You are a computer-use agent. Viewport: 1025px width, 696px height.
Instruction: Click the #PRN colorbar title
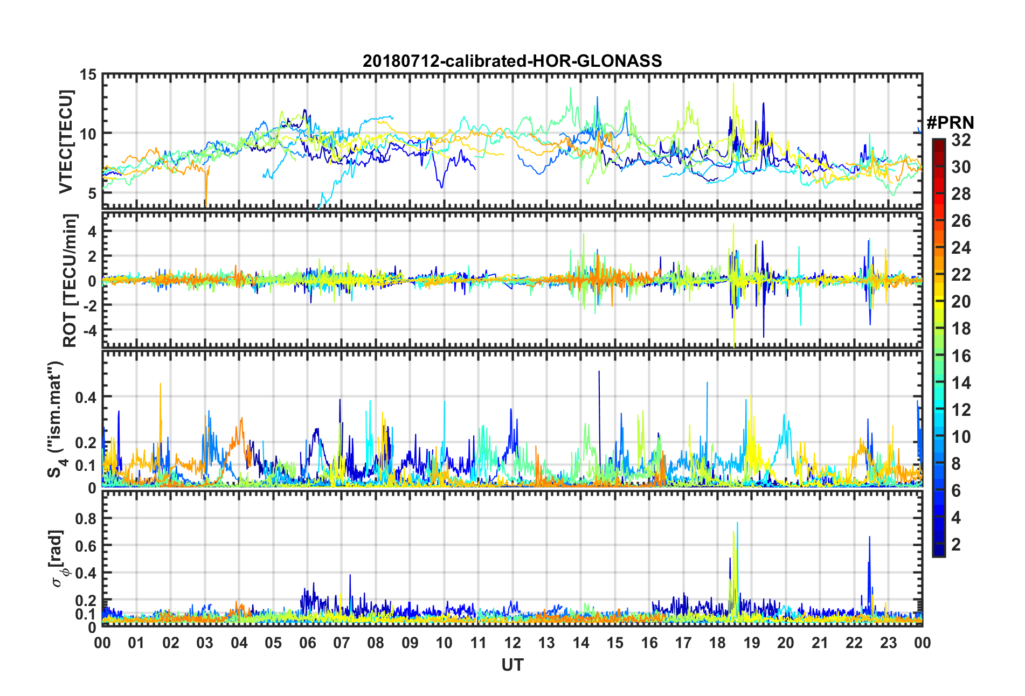click(950, 123)
